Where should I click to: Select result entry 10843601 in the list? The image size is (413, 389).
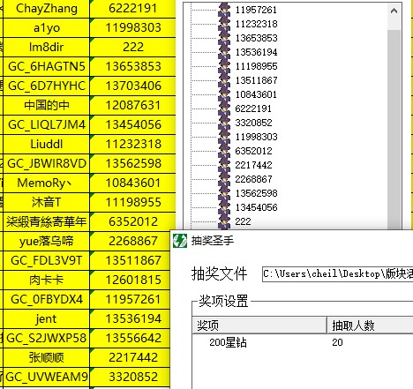click(x=256, y=94)
